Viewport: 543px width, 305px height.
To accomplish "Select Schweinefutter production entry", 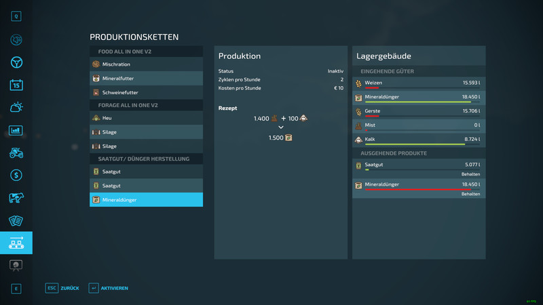I will tap(146, 91).
